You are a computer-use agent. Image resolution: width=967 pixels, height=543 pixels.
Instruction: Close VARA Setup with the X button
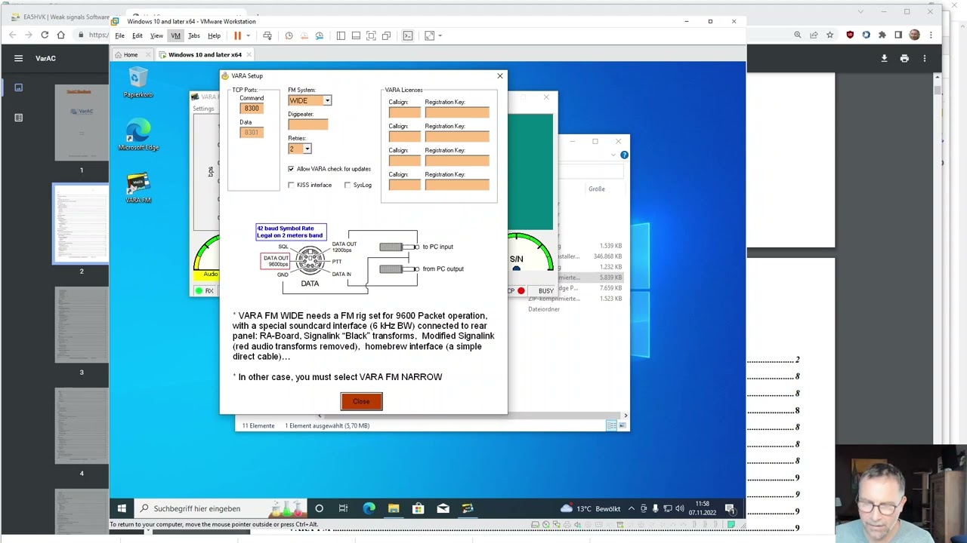click(499, 75)
